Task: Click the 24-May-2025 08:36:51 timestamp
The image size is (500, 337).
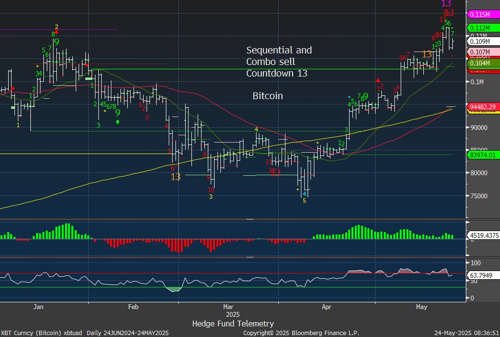Action: tap(467, 333)
